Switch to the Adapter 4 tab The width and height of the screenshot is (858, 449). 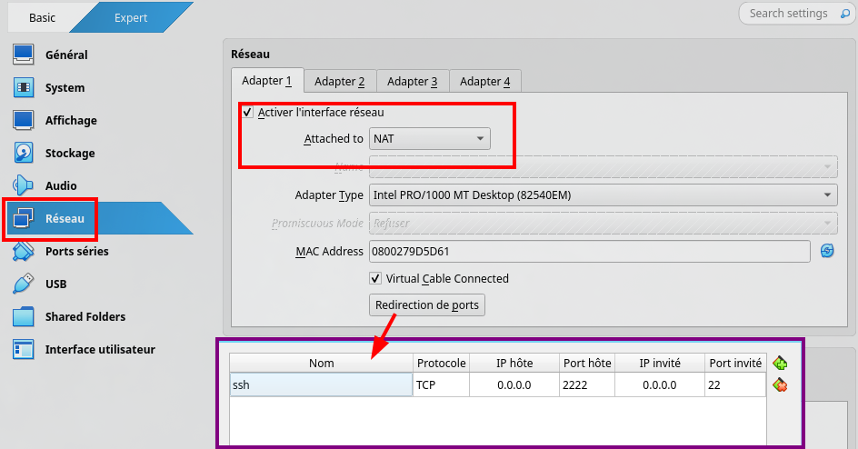(485, 82)
